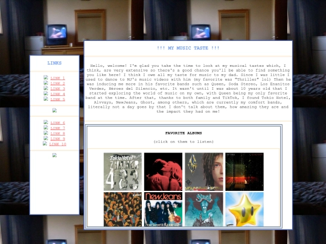
Task: Click the '(click on them to listen)' text
Action: click(184, 142)
